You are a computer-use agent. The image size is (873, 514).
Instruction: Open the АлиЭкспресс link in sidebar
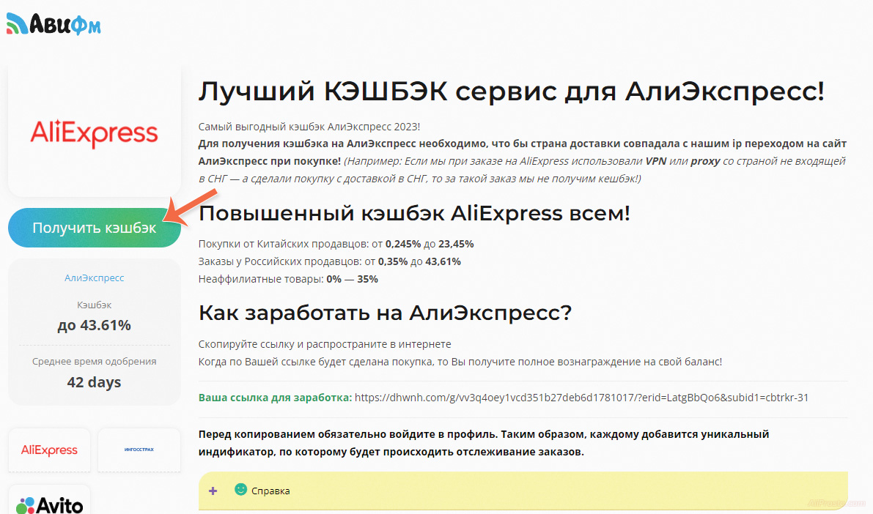click(94, 278)
